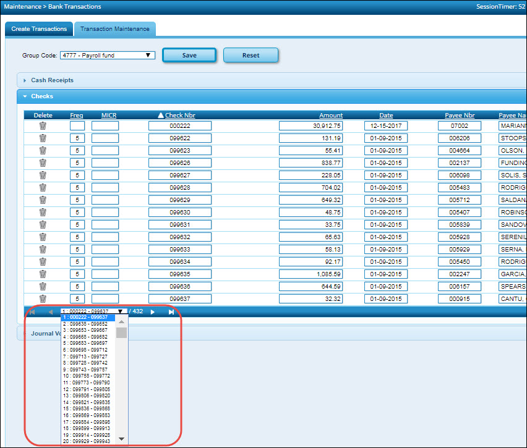Click trash icon for check 099626

43,163
